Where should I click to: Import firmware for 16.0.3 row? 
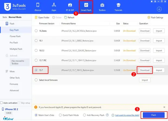coord(159,50)
